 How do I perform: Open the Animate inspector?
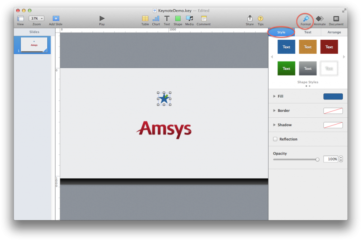coord(320,19)
